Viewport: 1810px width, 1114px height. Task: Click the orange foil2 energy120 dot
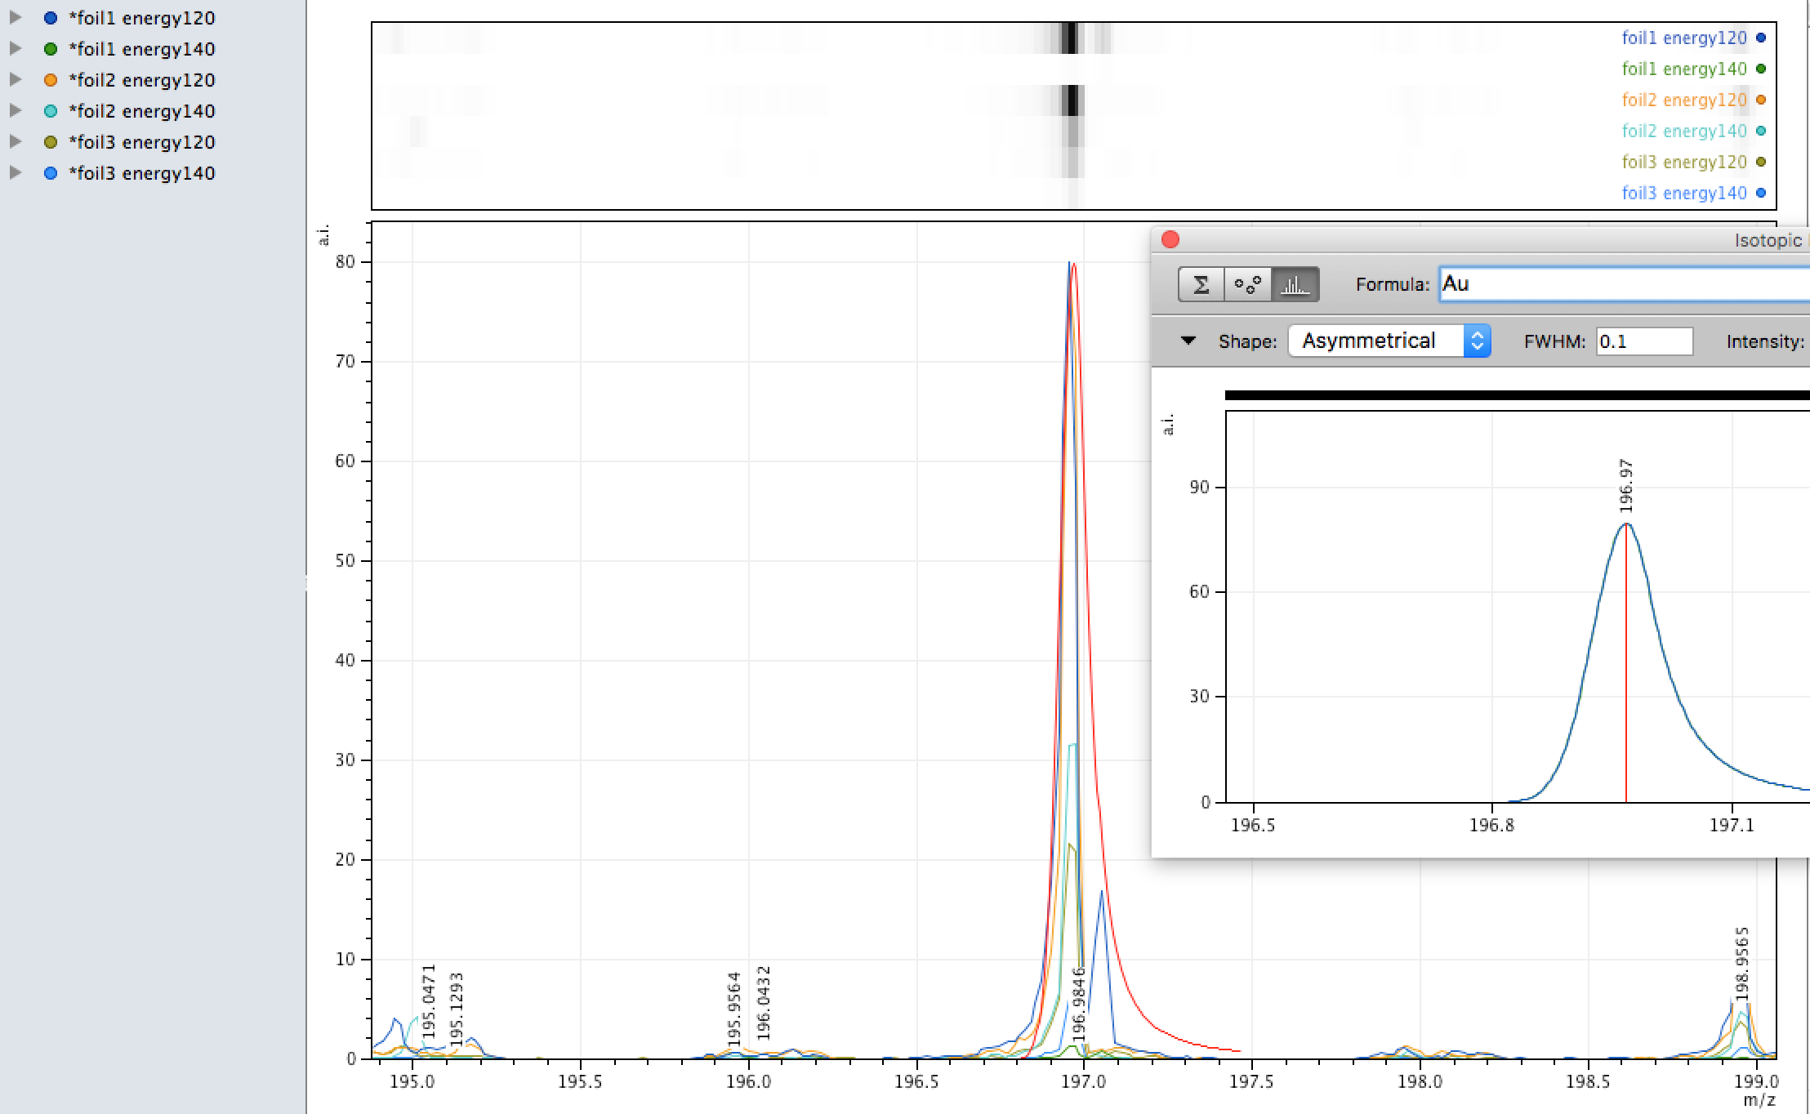pos(51,80)
